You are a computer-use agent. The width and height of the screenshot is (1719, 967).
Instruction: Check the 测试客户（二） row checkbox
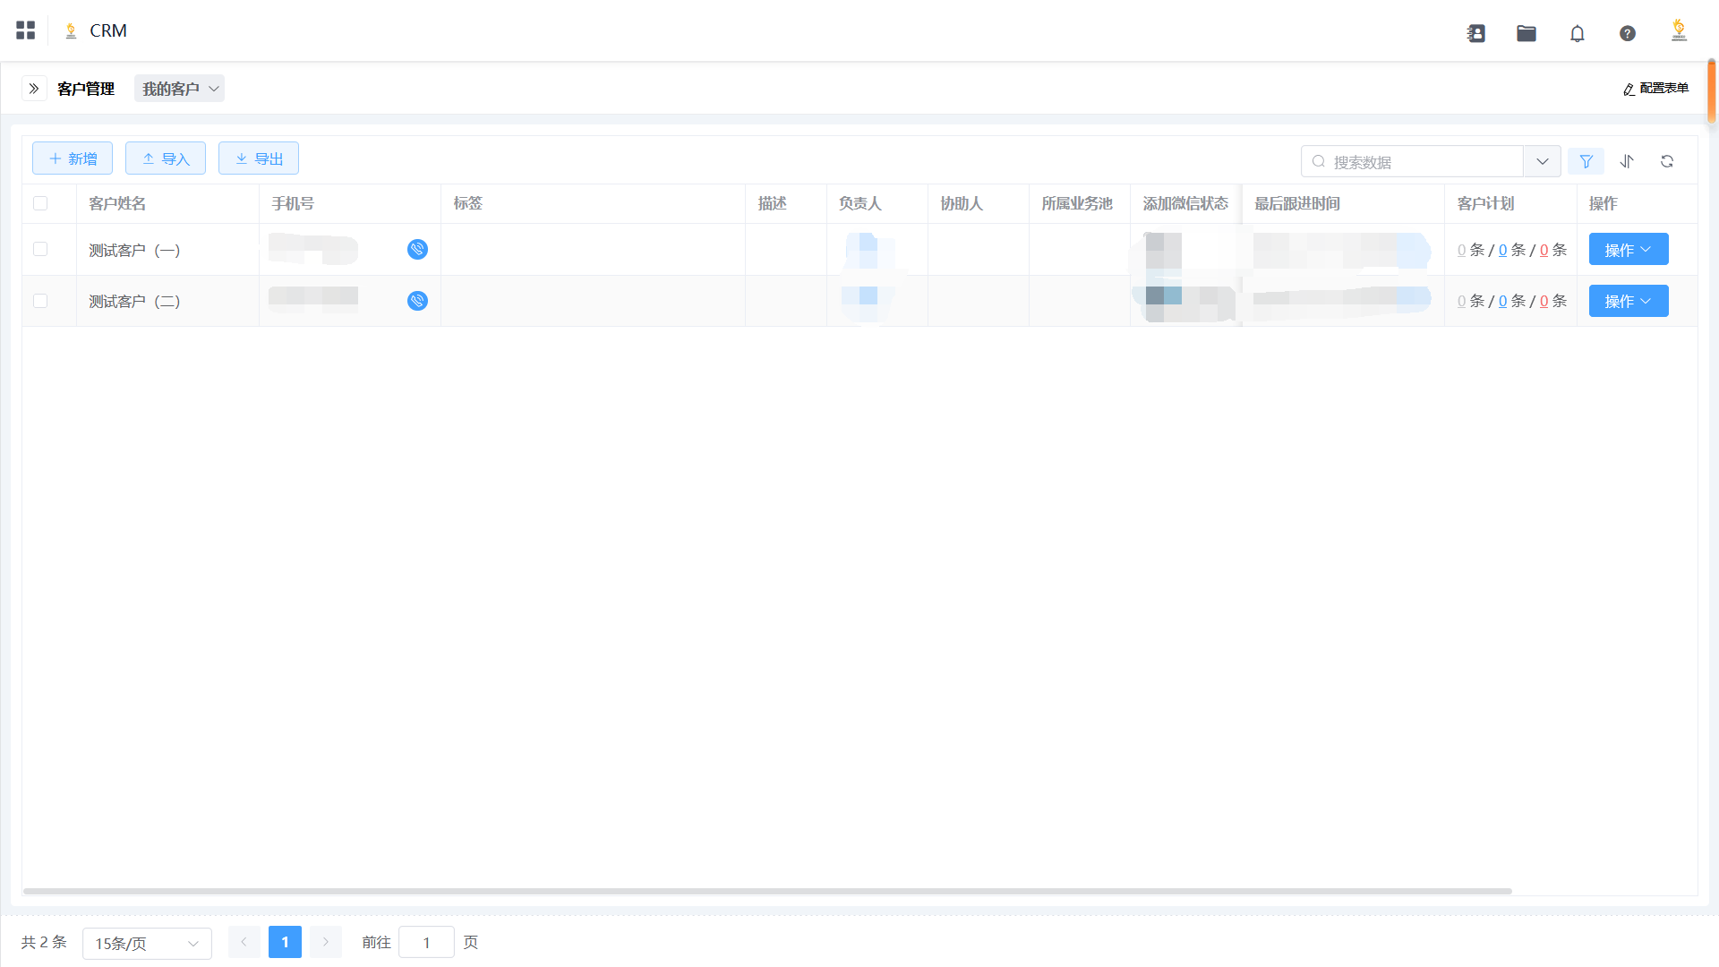point(40,301)
